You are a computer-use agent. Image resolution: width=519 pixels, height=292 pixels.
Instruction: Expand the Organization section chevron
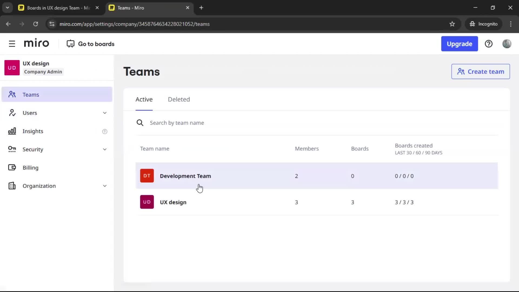(x=105, y=186)
